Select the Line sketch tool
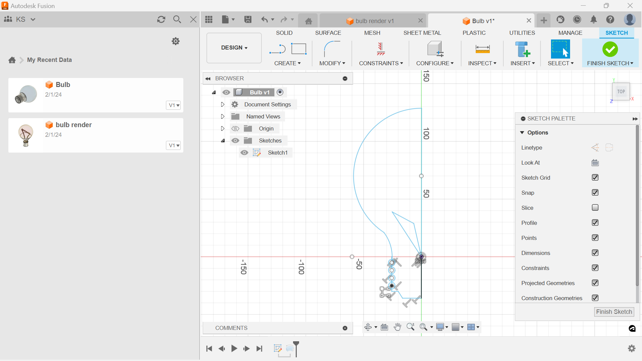The height and width of the screenshot is (361, 642). (277, 50)
